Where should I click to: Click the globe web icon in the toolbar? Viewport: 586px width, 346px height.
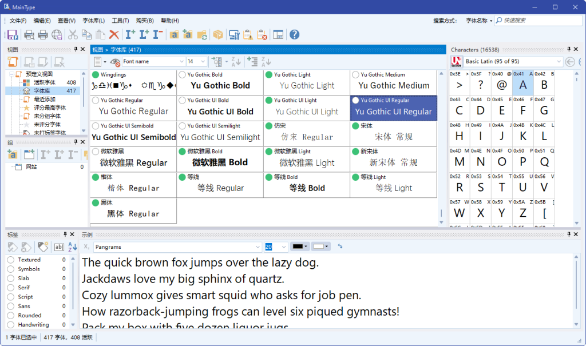pos(57,34)
